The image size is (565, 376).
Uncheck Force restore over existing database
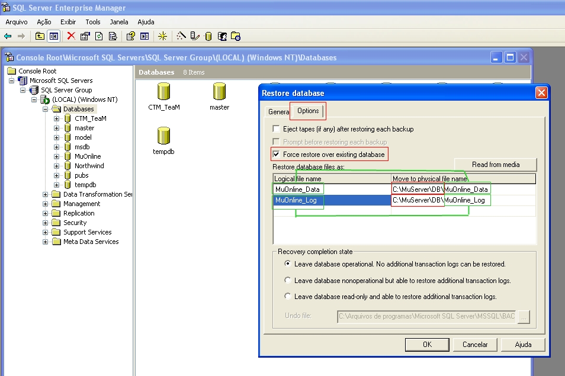277,154
